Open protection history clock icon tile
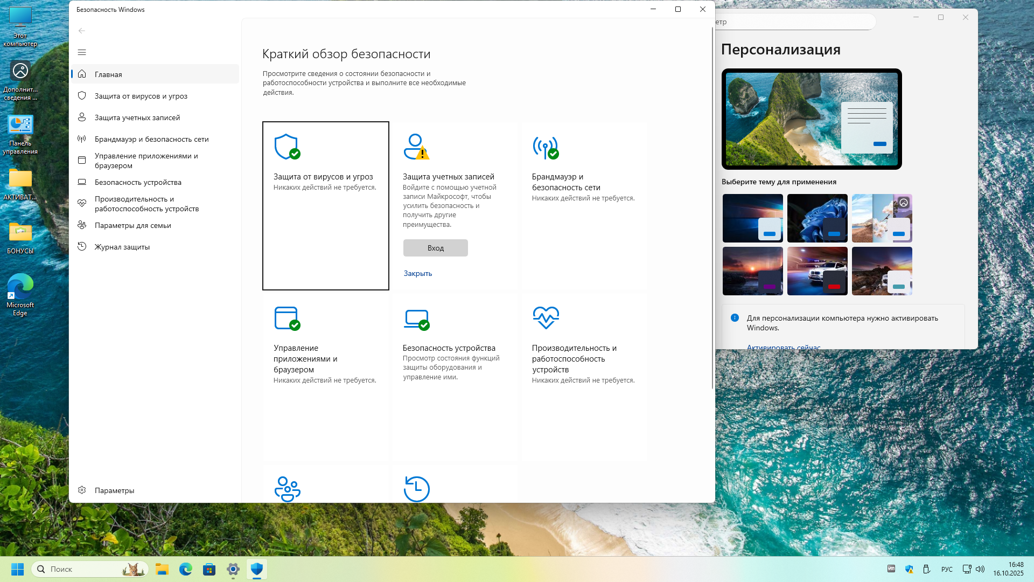This screenshot has height=582, width=1034. [x=416, y=489]
